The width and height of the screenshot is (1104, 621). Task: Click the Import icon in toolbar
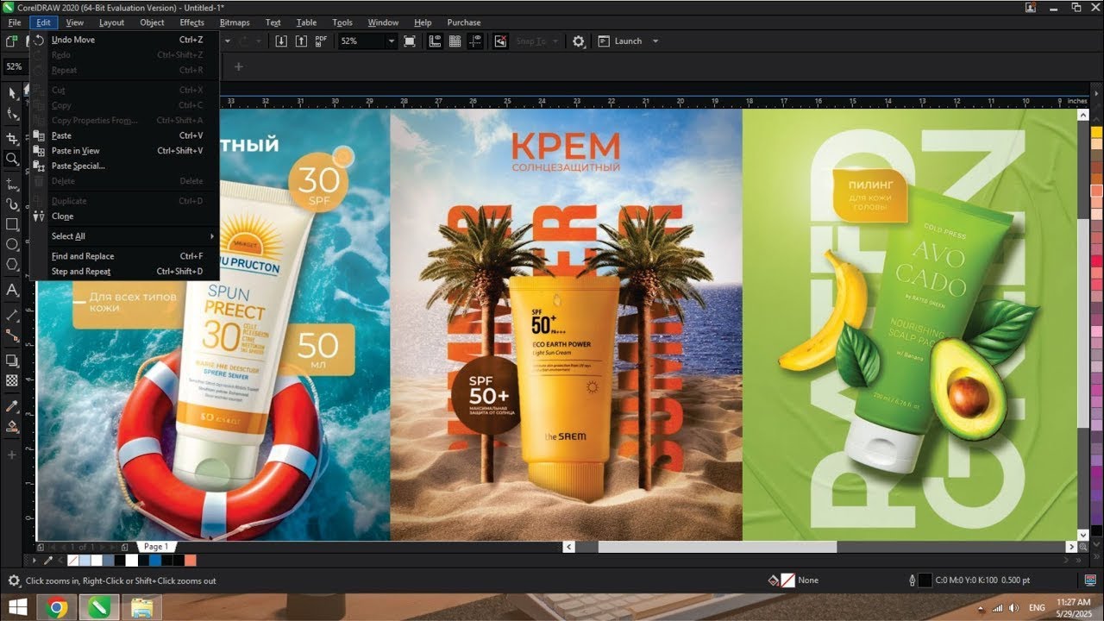pos(281,41)
